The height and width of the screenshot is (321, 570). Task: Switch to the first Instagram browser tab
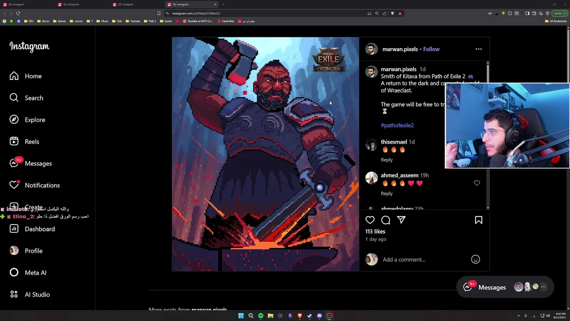coord(27,4)
